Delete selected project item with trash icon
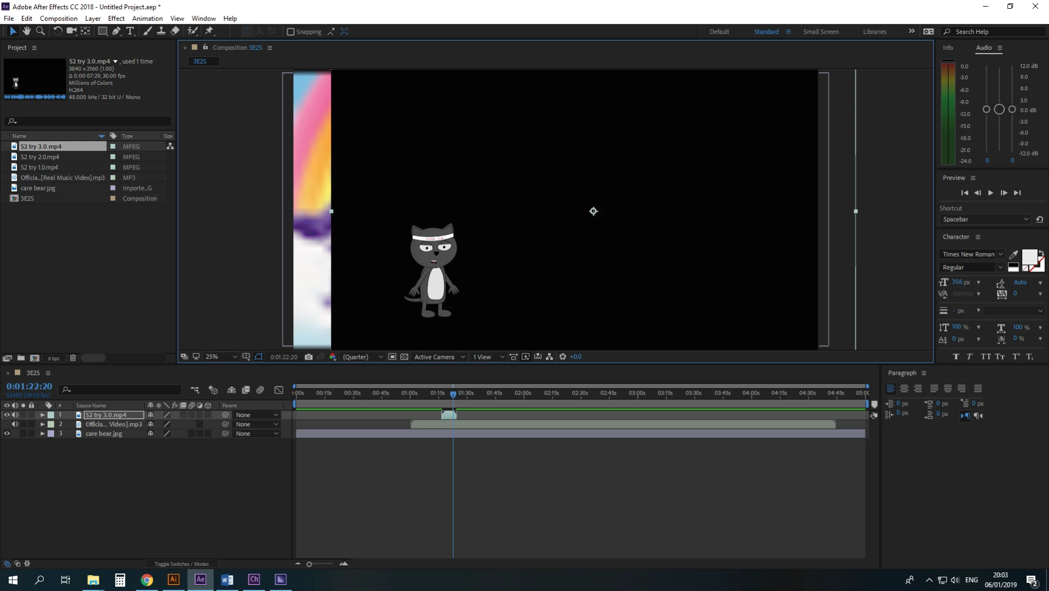 [73, 358]
